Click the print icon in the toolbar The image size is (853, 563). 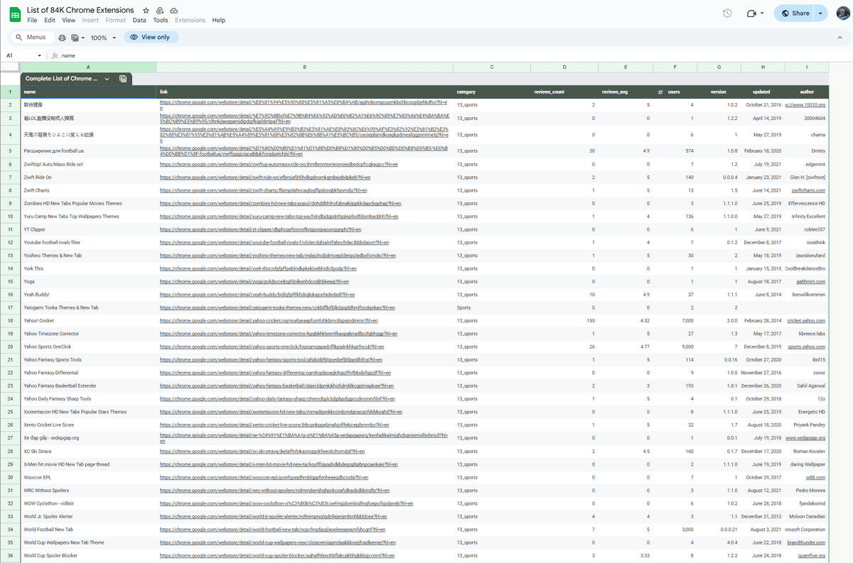pyautogui.click(x=62, y=38)
